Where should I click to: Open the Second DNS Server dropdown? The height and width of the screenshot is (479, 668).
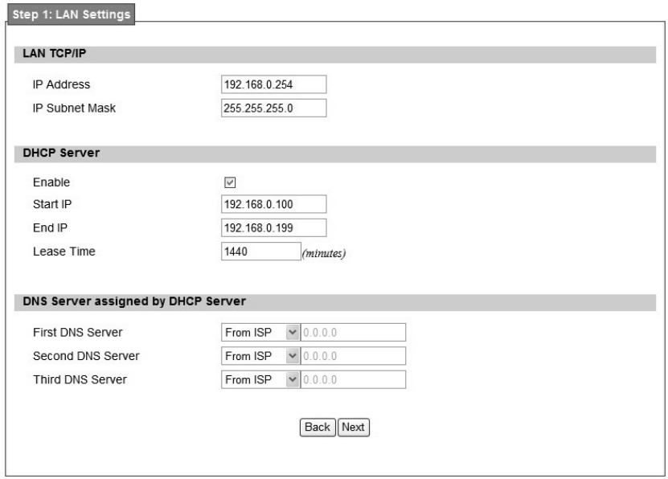click(260, 356)
